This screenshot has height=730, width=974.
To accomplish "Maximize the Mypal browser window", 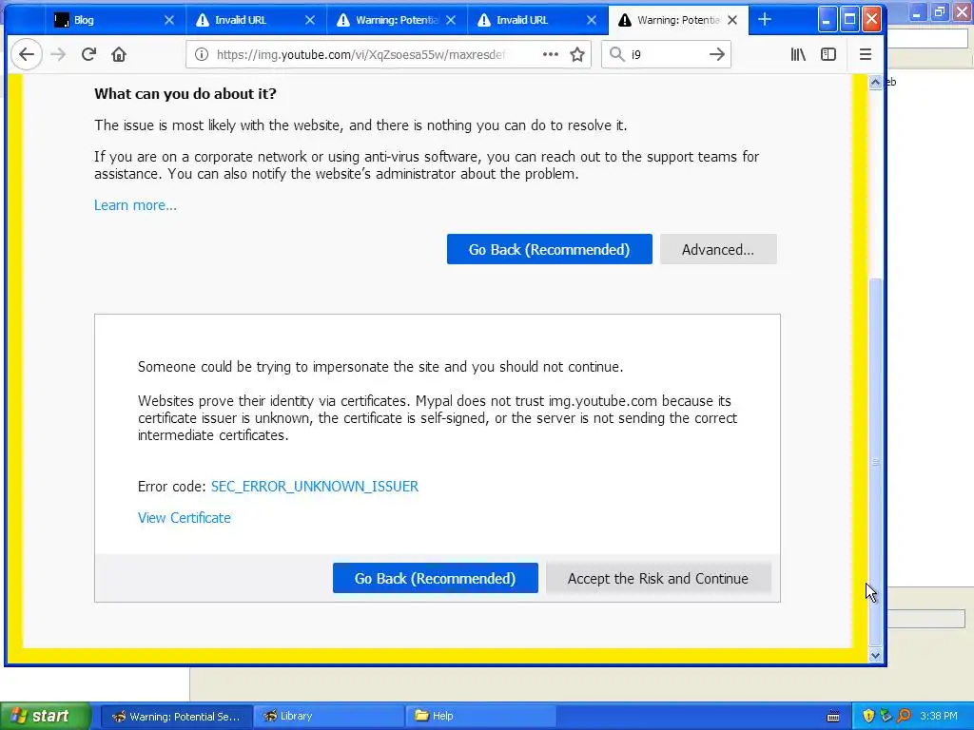I will (x=849, y=20).
